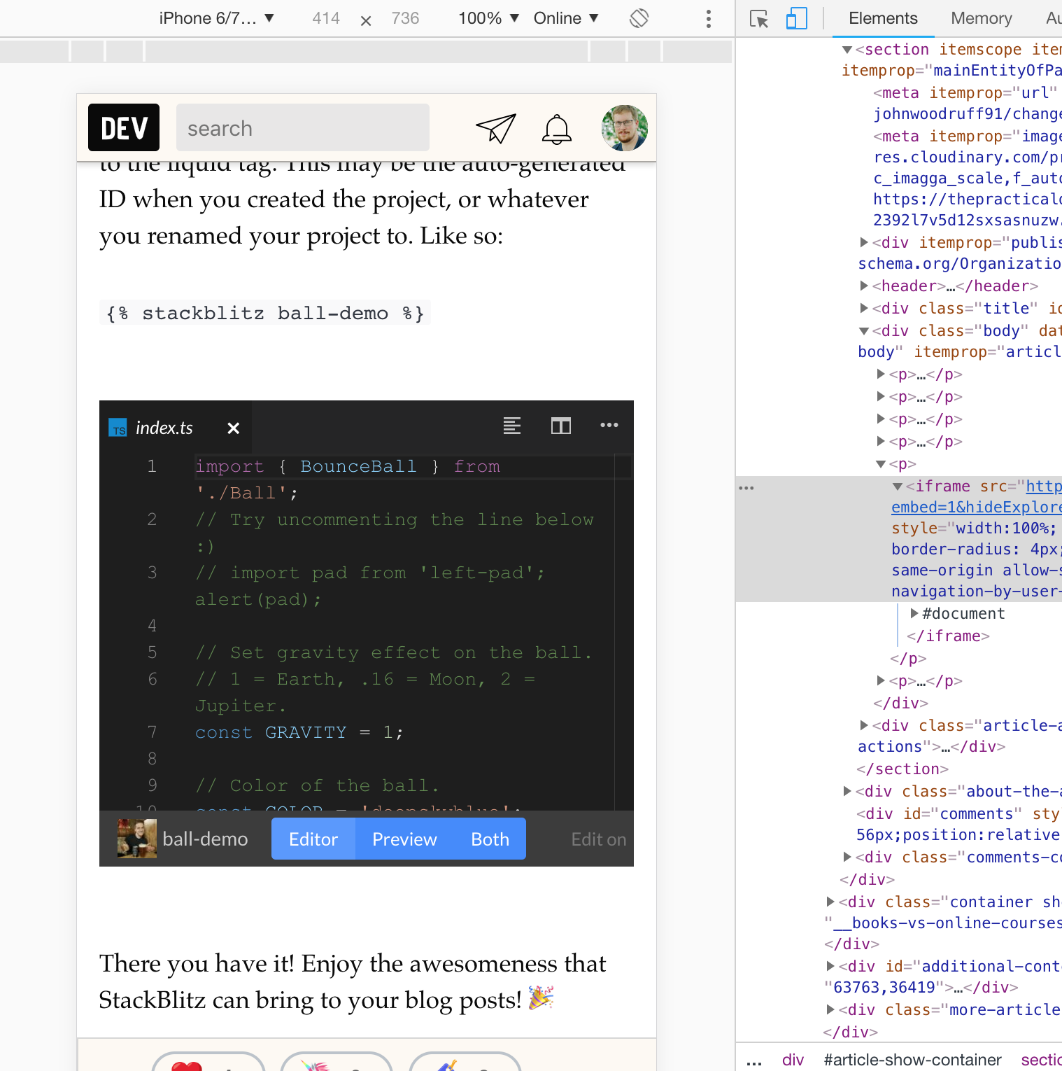
Task: Click the rotate screen orientation icon
Action: click(x=638, y=18)
